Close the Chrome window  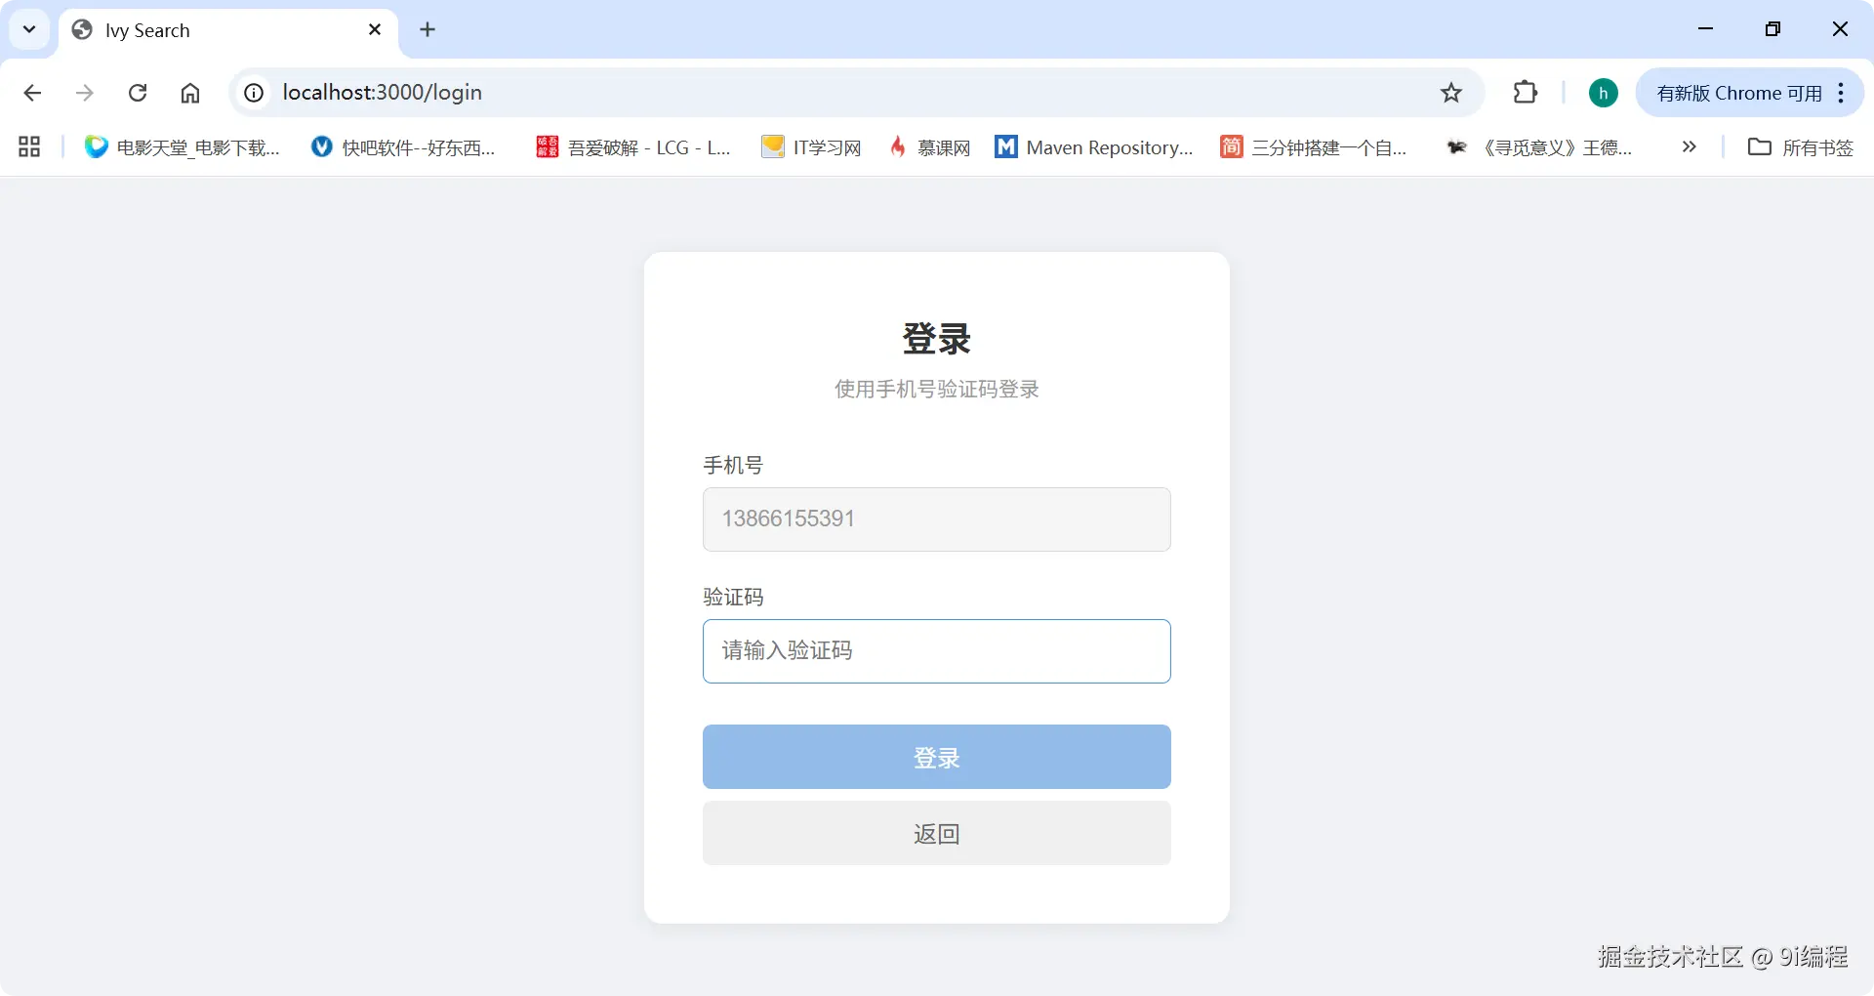point(1840,29)
